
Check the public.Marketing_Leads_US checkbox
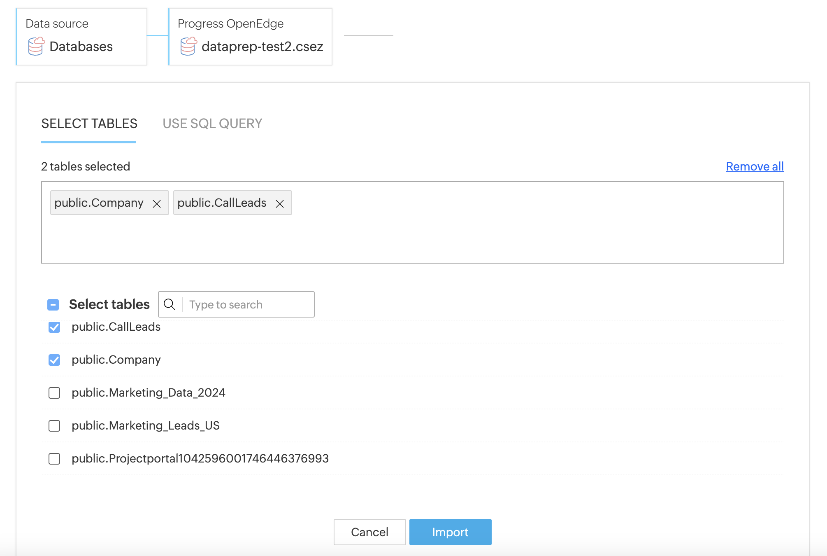pyautogui.click(x=54, y=426)
